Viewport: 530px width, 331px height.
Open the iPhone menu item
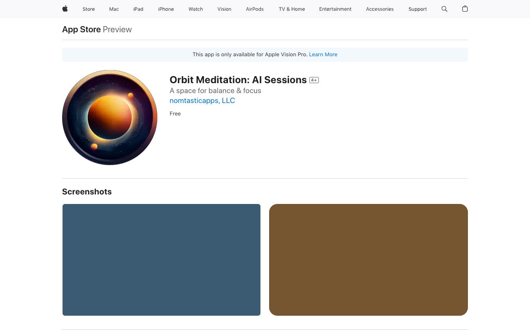coord(166,9)
